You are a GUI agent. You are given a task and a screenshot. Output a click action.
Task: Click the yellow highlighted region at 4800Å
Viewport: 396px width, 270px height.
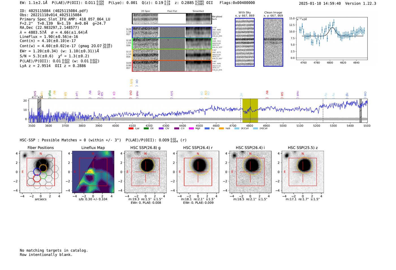click(250, 111)
